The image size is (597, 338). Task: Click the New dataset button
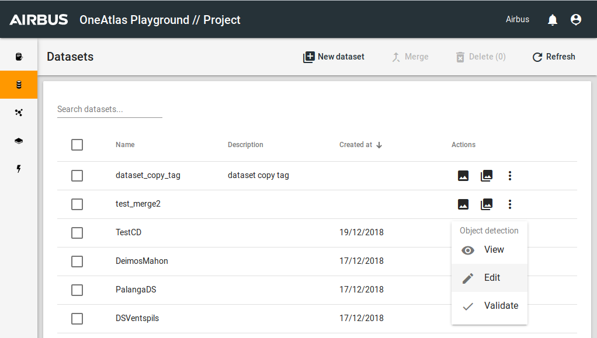pos(334,57)
